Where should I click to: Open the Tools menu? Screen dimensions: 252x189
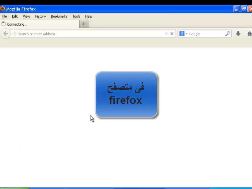pos(76,17)
